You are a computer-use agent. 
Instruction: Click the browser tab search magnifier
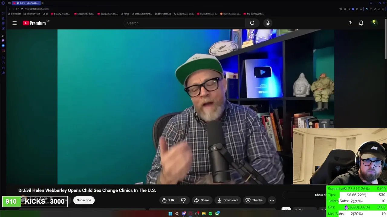pos(371,3)
